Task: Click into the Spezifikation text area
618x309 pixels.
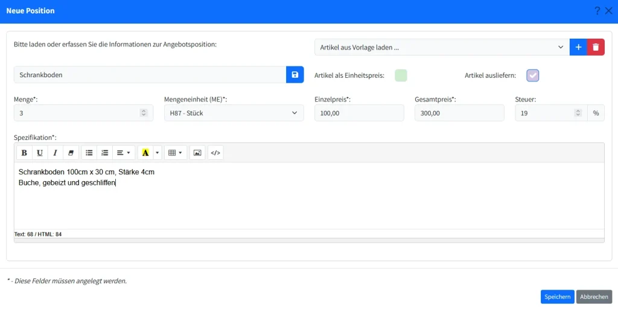Action: coord(309,196)
